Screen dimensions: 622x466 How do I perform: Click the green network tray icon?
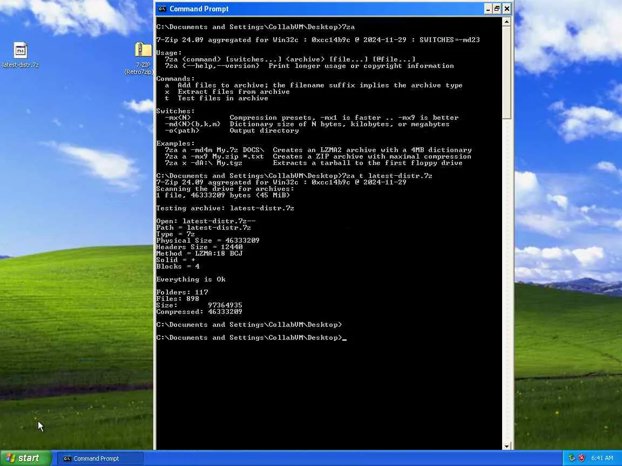(572, 458)
